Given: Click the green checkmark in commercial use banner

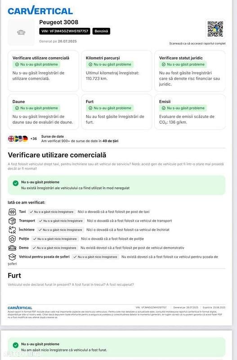Looking at the screenshot, I should [x=16, y=183].
